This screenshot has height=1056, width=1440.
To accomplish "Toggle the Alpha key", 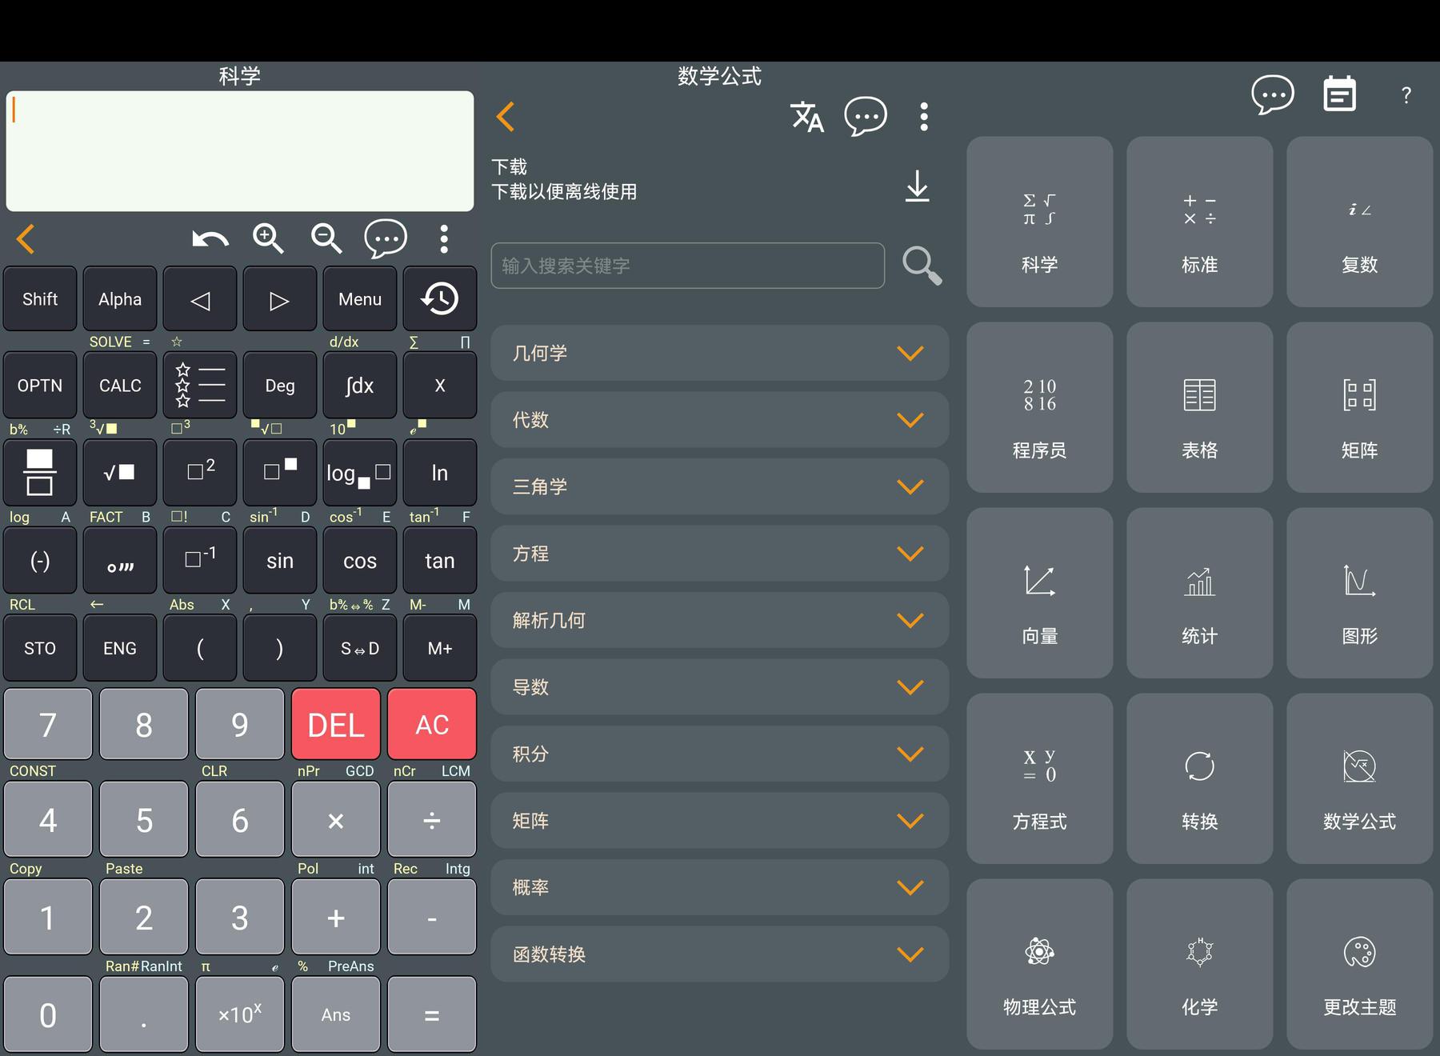I will coord(120,299).
